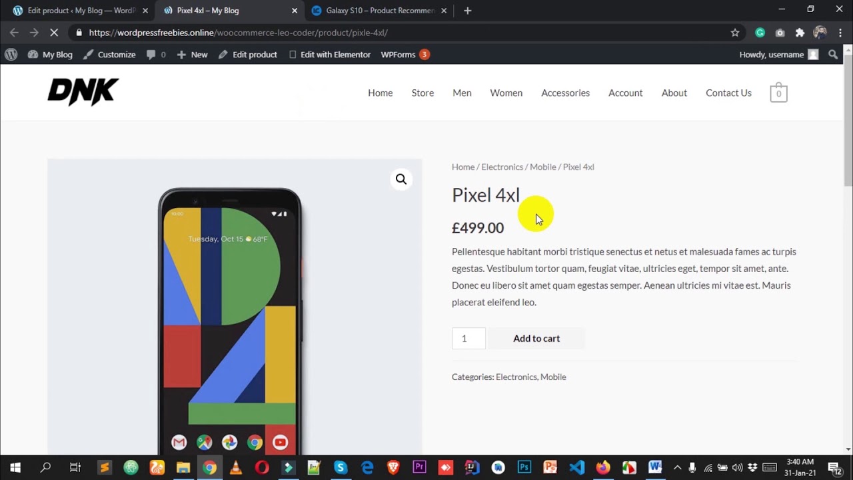Open the Extensions puzzle piece menu

pyautogui.click(x=800, y=33)
